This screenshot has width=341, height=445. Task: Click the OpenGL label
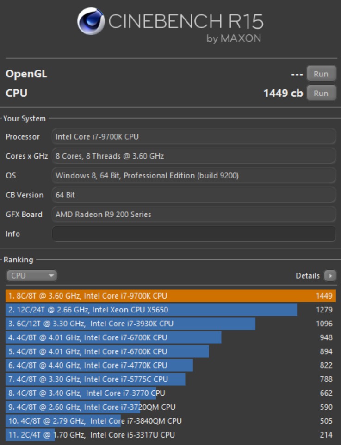[26, 74]
